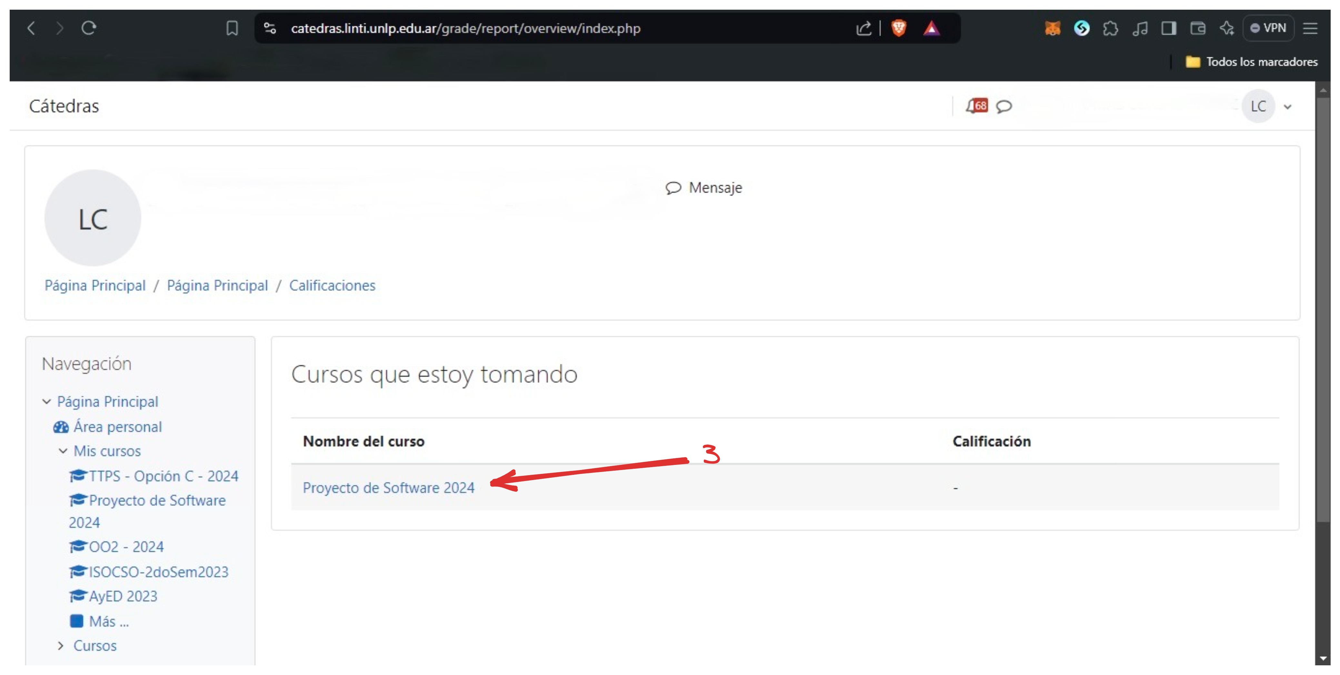The height and width of the screenshot is (675, 1340).
Task: Click the Nombre del curso column header
Action: [364, 441]
